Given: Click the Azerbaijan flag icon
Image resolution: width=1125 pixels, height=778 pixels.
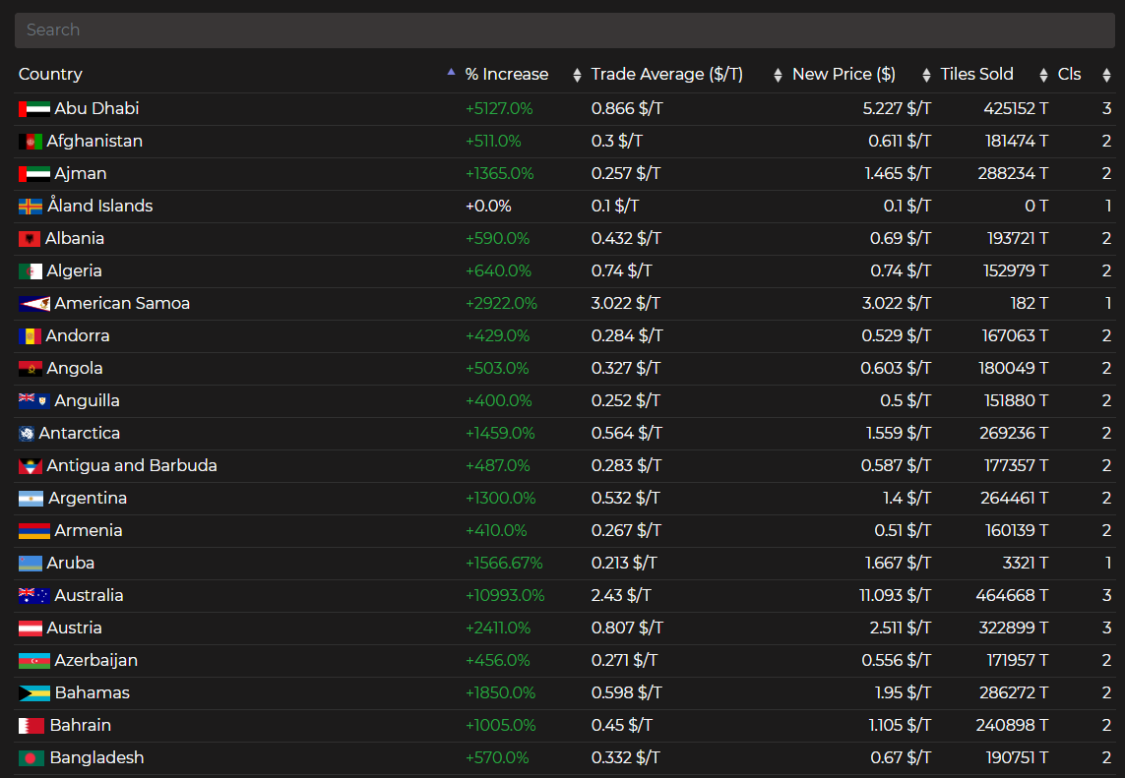Looking at the screenshot, I should tap(34, 660).
